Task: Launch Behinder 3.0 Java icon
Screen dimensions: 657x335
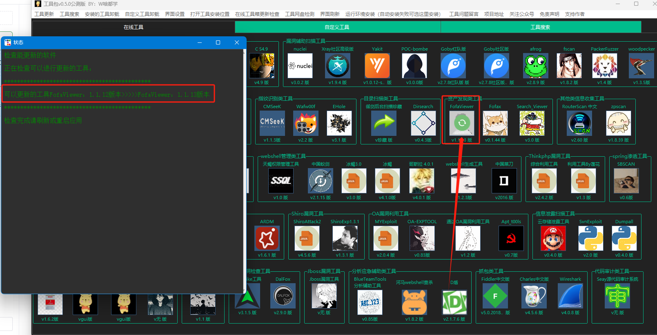Action: (354, 181)
